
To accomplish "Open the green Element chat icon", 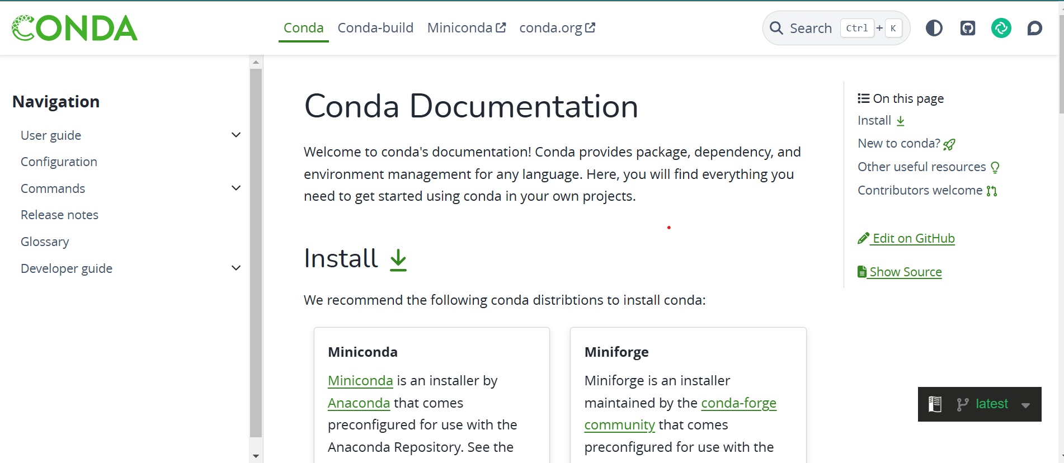I will 1001,28.
